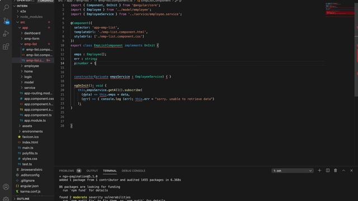Open the Accounts icon in activity bar
Screen dimensions: 358x201
pos(6,187)
